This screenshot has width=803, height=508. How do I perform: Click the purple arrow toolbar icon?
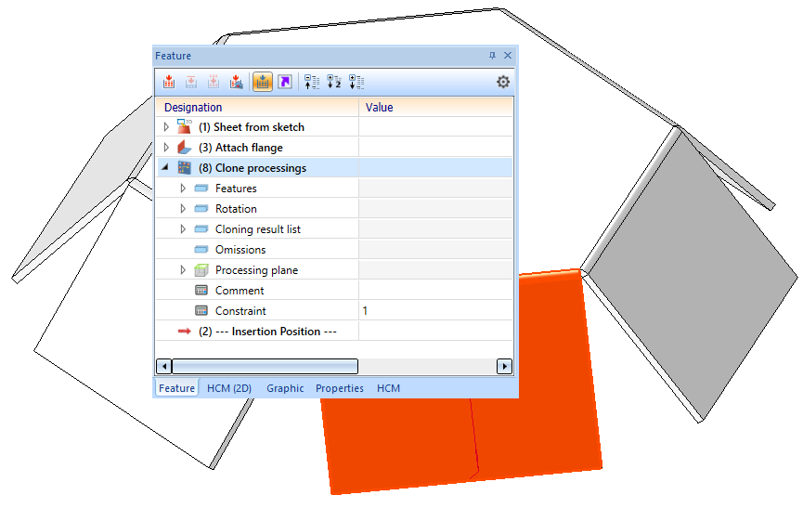coord(285,82)
